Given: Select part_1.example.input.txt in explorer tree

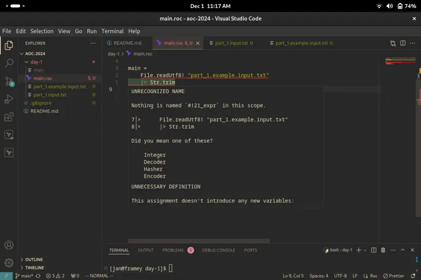Looking at the screenshot, I should click(60, 86).
